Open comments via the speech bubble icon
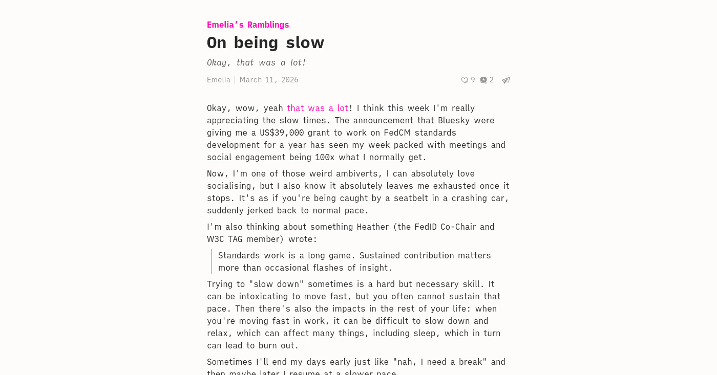717x375 pixels. [483, 80]
